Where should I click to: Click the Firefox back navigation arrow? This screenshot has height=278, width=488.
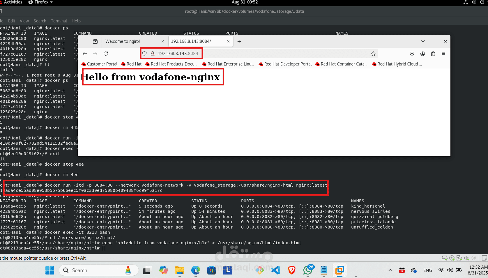tap(85, 54)
